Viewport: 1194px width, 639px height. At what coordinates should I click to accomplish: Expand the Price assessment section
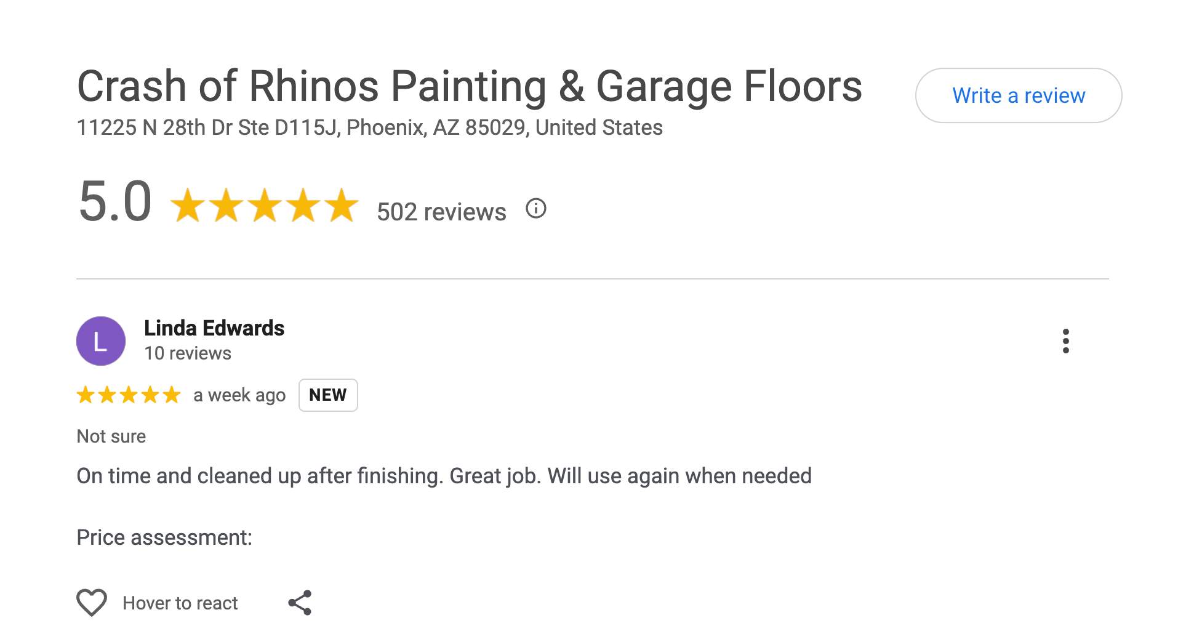point(165,537)
